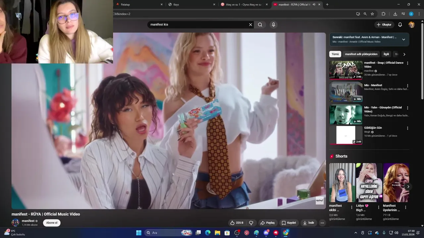Open the Mix - Manifest thumbnail
This screenshot has width=424, height=238.
tap(346, 92)
